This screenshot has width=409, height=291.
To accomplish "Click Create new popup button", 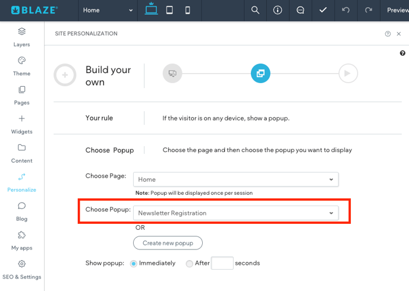I will [x=168, y=243].
